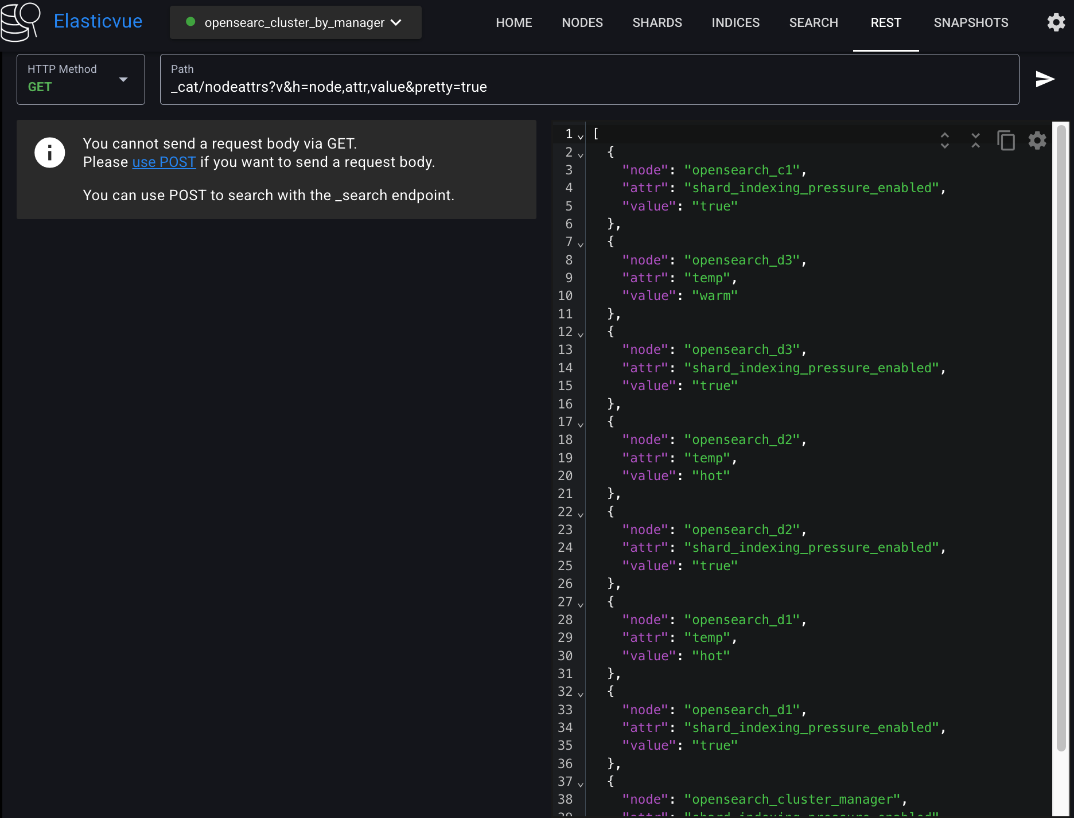Expand all folds in the response editor
The width and height of the screenshot is (1074, 818).
[944, 141]
